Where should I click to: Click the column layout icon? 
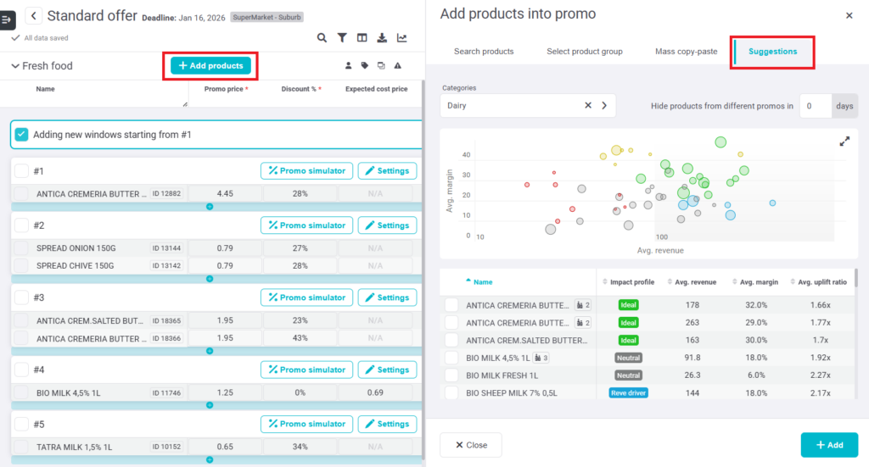362,38
